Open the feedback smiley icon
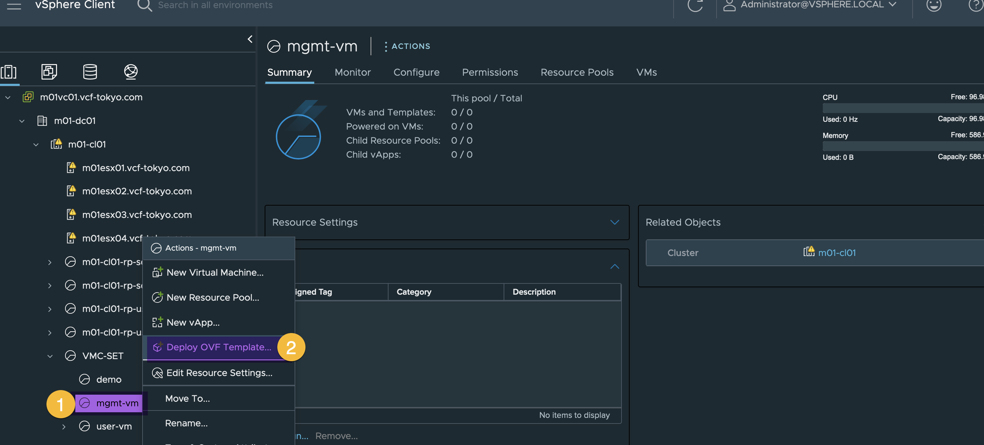This screenshot has height=445, width=984. point(934,5)
